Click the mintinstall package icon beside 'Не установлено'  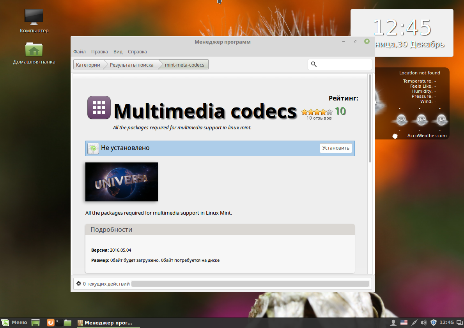pyautogui.click(x=93, y=148)
